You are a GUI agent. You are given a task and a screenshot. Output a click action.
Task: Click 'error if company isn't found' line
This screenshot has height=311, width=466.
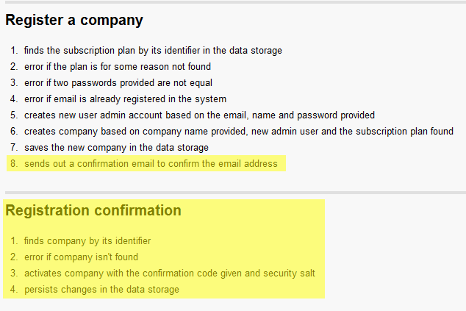(x=81, y=257)
